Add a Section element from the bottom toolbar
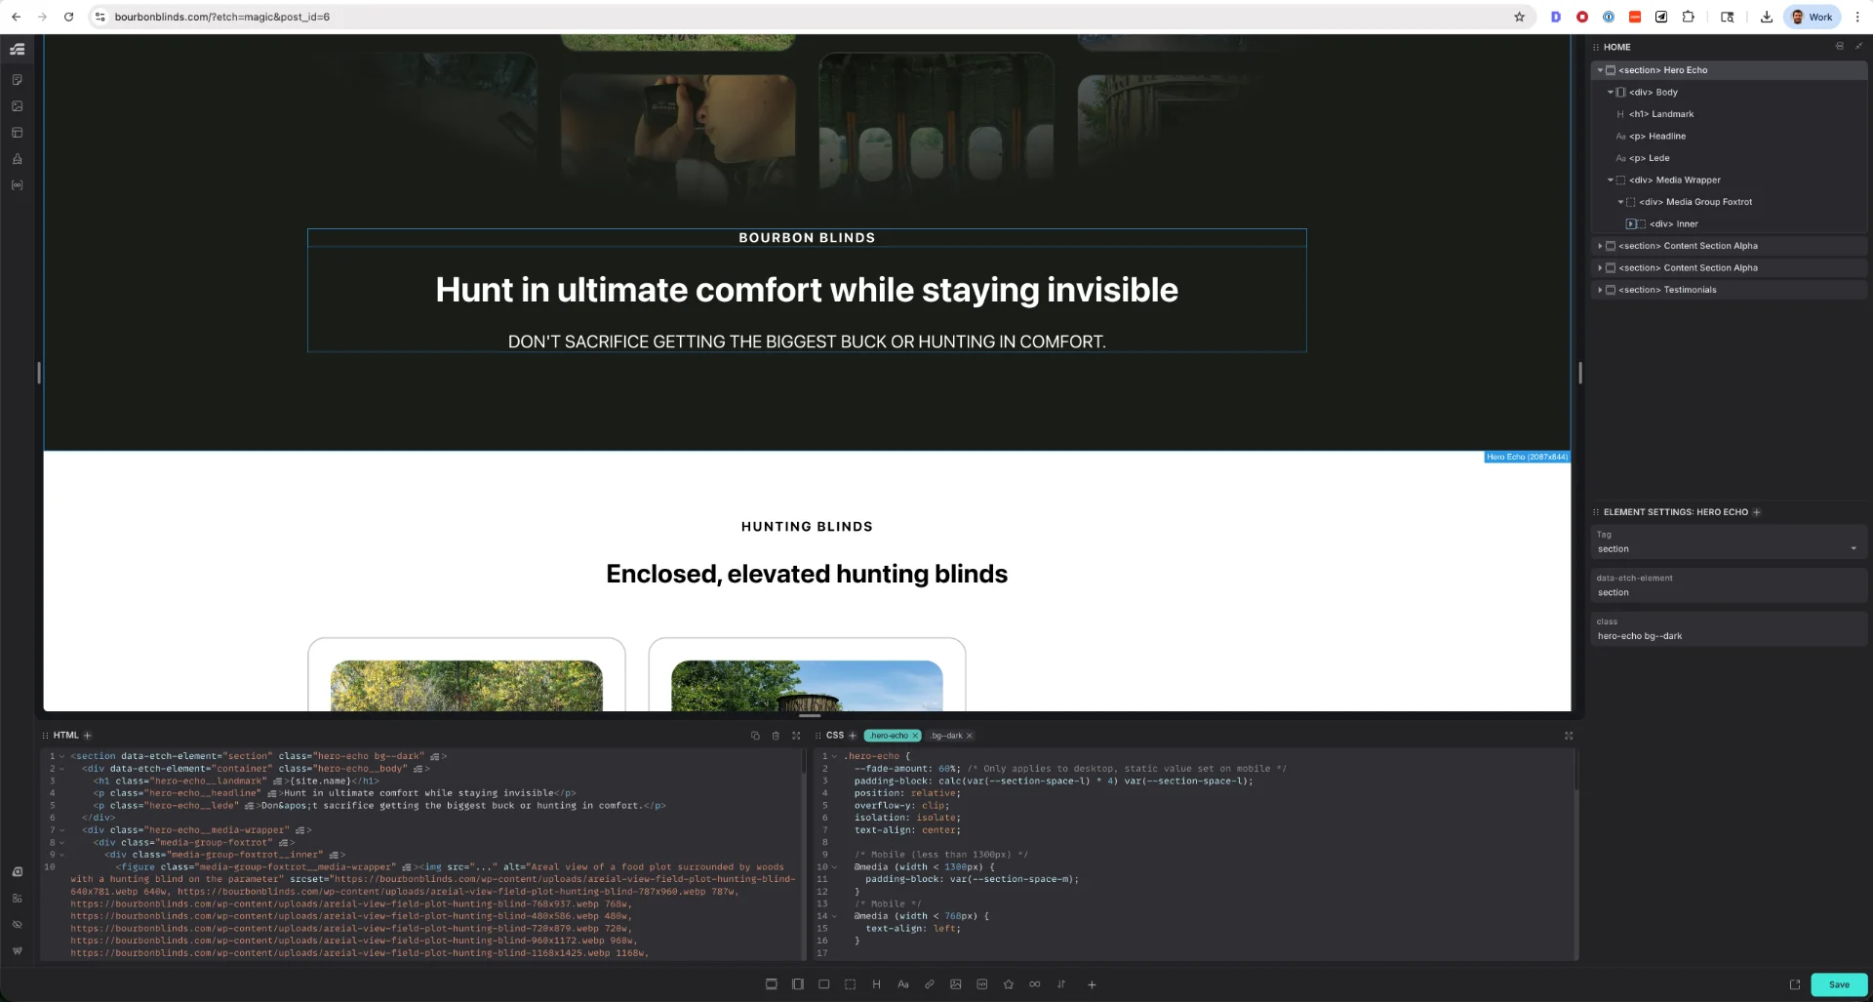Screen dimensions: 1873x1002 [771, 984]
